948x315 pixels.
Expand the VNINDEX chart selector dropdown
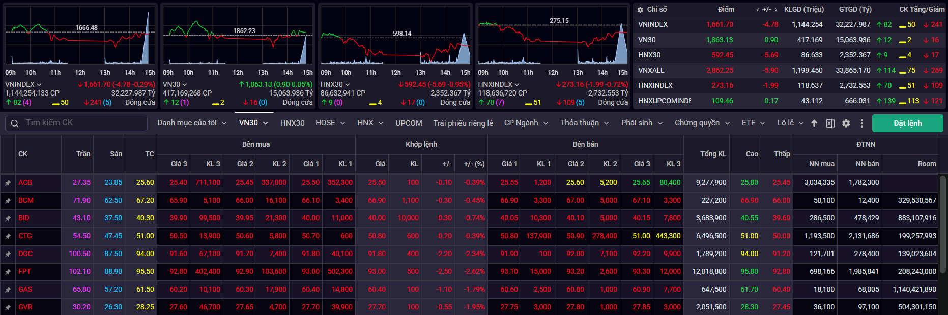point(39,85)
